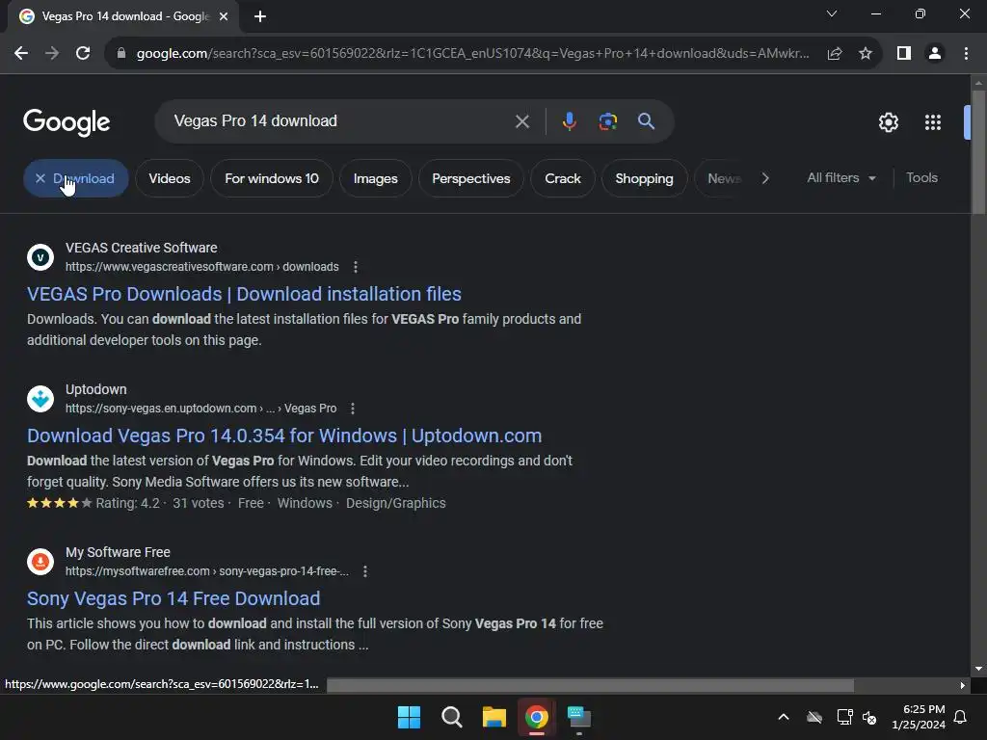Image resolution: width=987 pixels, height=740 pixels.
Task: Bookmark this page with the star
Action: [866, 54]
